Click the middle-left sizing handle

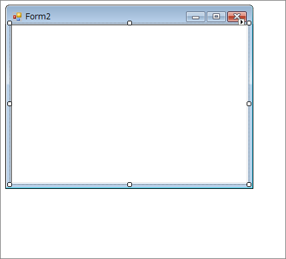[x=10, y=103]
